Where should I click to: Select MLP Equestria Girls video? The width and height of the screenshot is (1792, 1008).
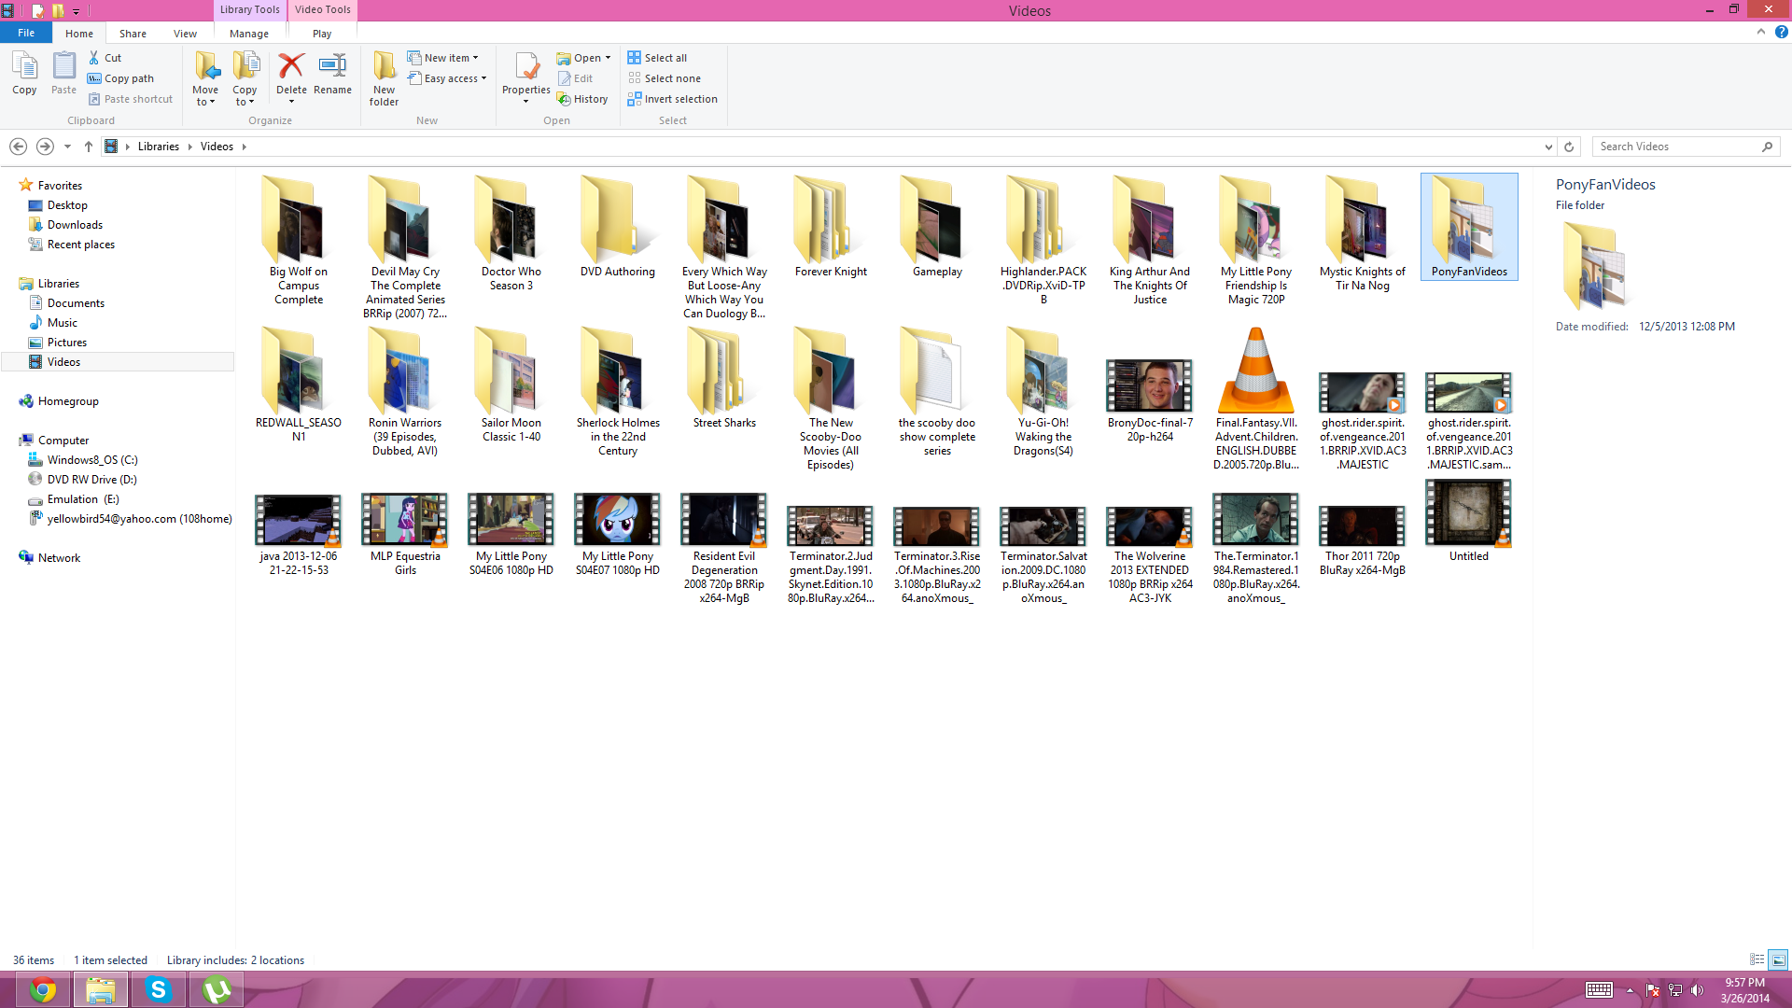[x=405, y=535]
